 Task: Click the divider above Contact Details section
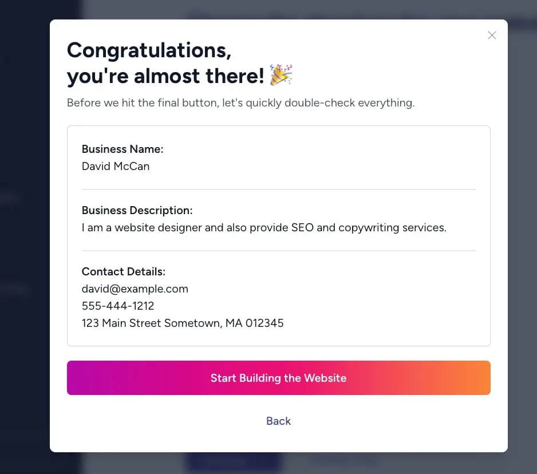point(278,251)
